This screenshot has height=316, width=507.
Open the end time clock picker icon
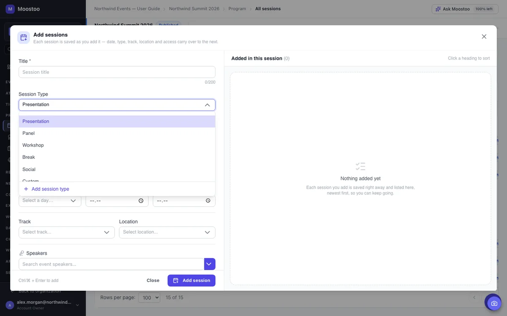coord(208,201)
